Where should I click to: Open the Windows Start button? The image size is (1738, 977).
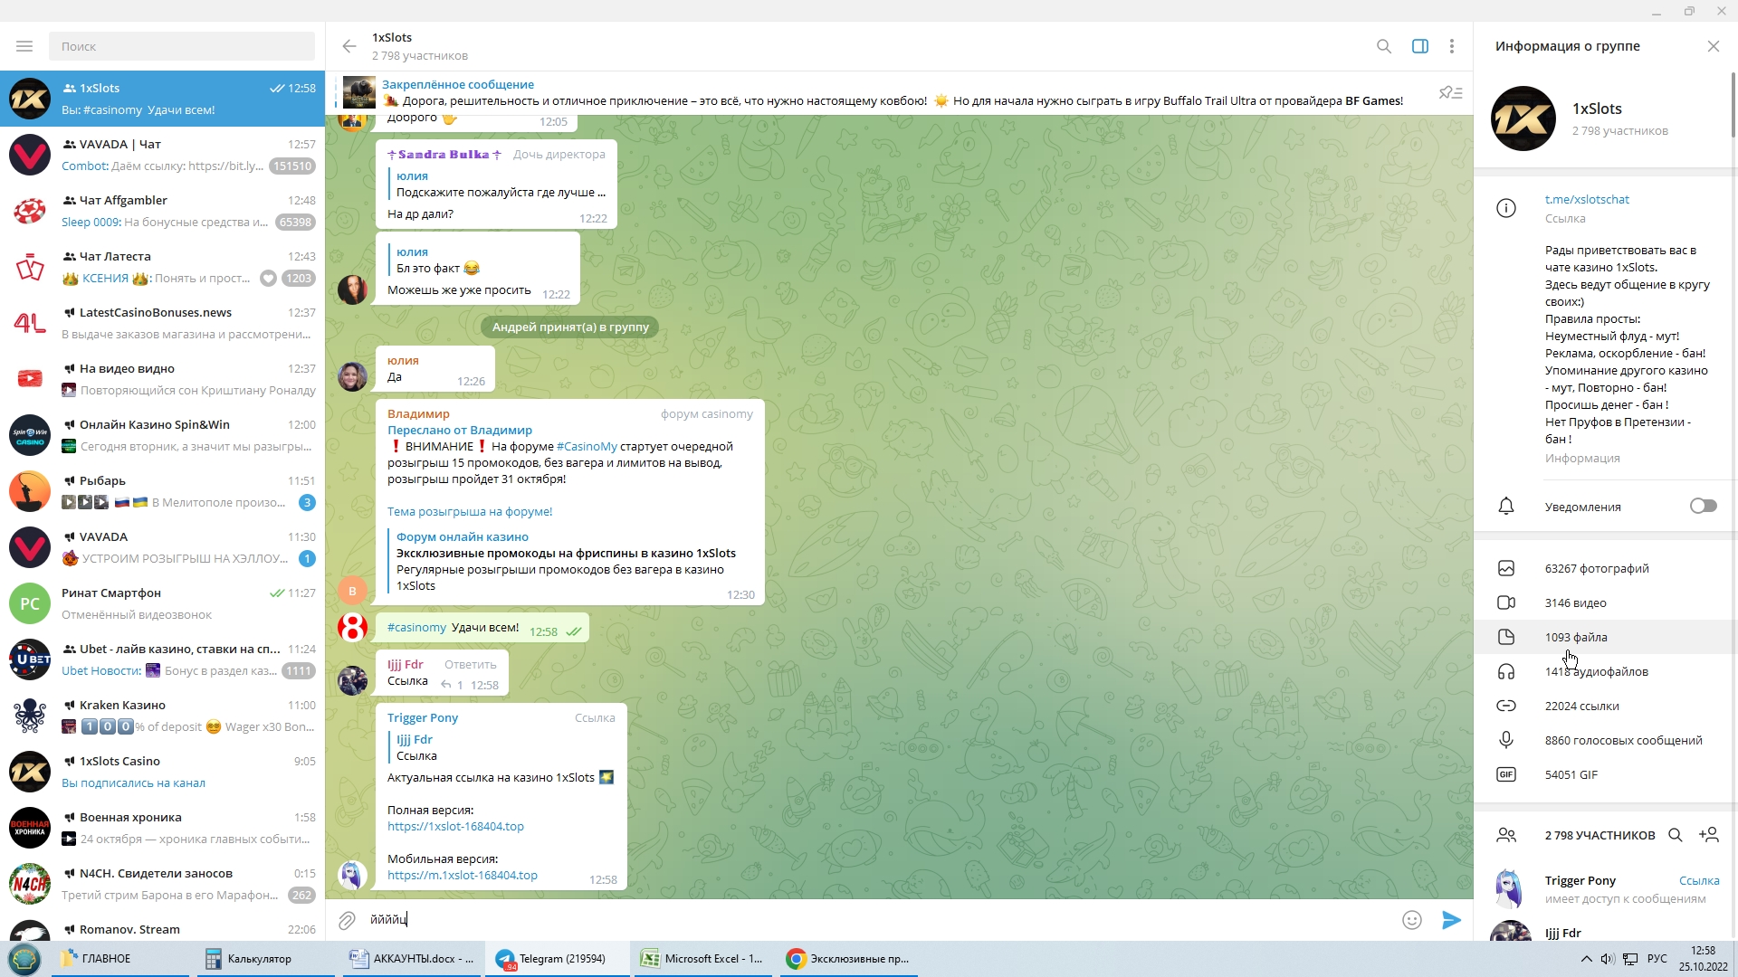tap(24, 959)
